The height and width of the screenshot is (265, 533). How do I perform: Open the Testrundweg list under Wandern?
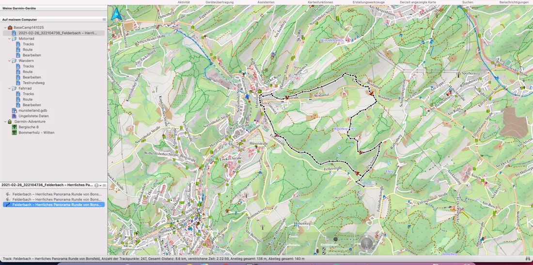click(33, 83)
